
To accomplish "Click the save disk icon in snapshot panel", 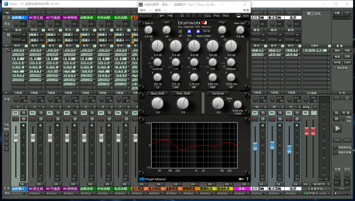I will click(347, 98).
